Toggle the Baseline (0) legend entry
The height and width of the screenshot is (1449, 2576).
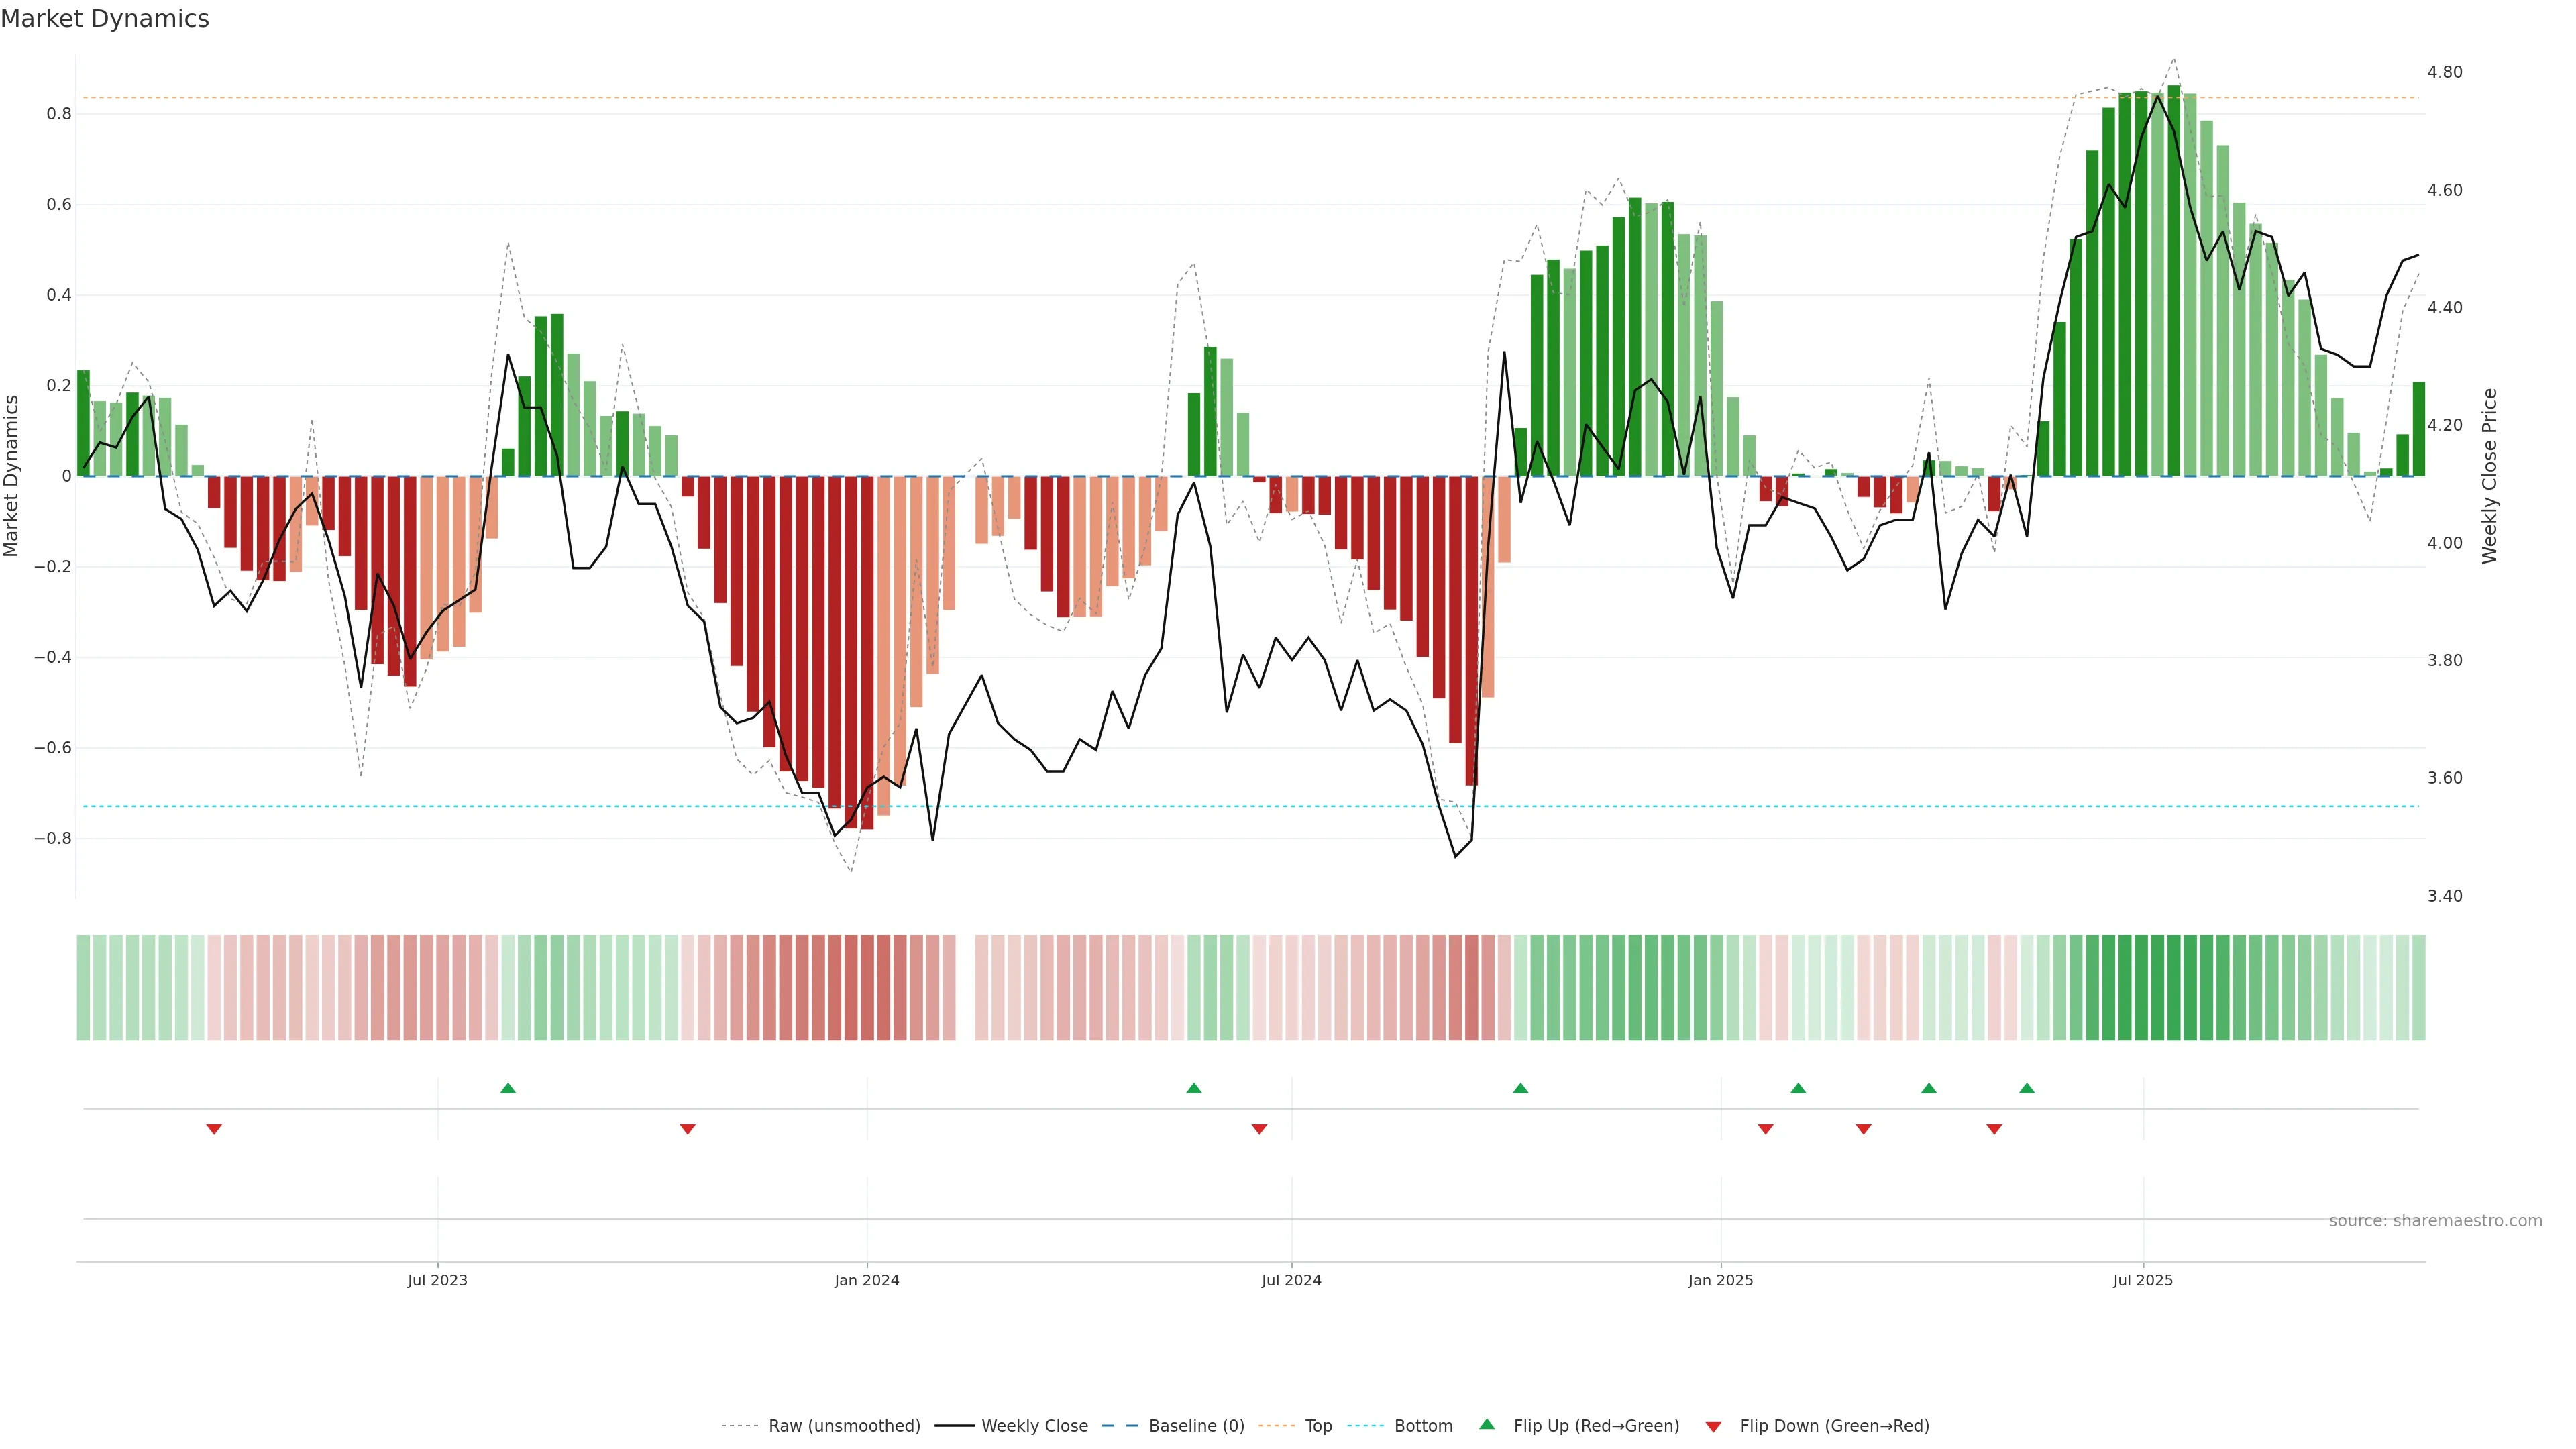(1196, 1426)
